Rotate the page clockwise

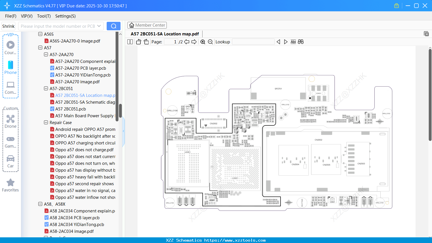pos(146,42)
